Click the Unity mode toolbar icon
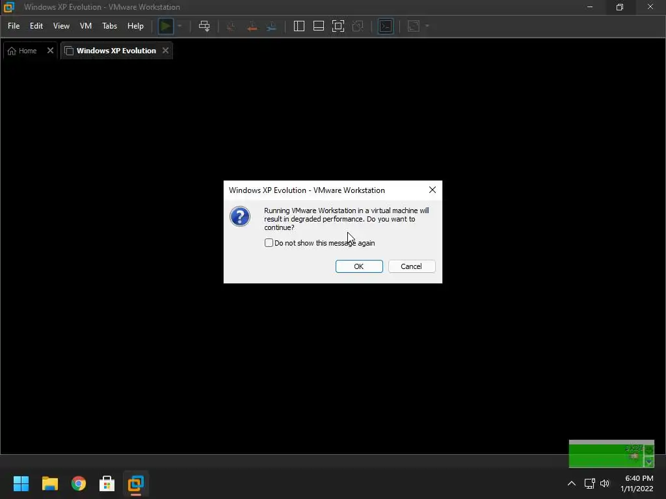This screenshot has height=499, width=666. pyautogui.click(x=358, y=26)
